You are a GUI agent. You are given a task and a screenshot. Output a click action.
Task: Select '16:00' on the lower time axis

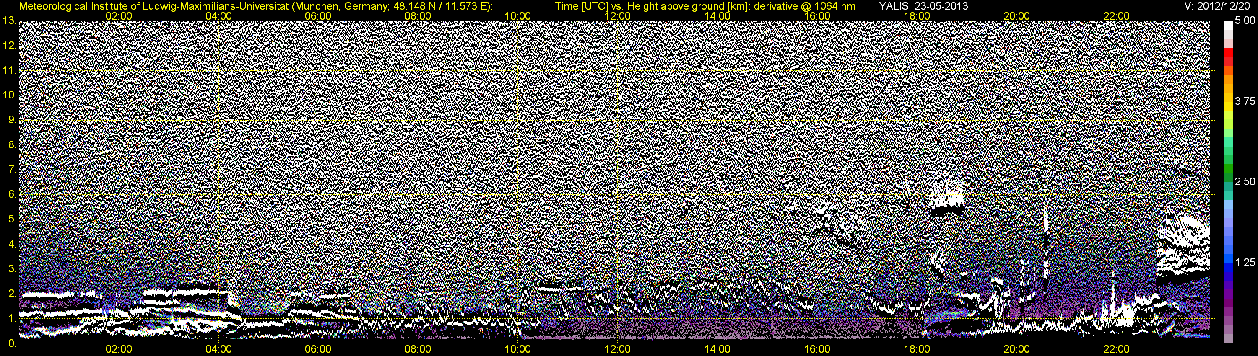(818, 350)
